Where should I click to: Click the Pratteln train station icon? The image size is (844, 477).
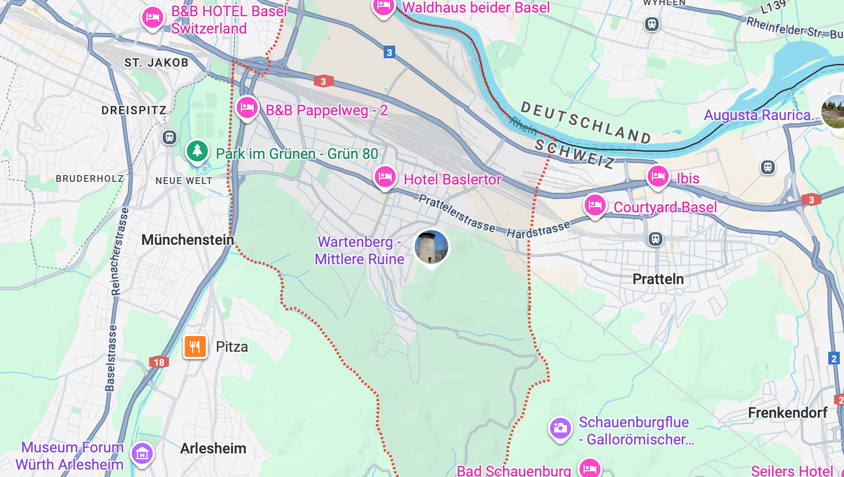pos(655,239)
